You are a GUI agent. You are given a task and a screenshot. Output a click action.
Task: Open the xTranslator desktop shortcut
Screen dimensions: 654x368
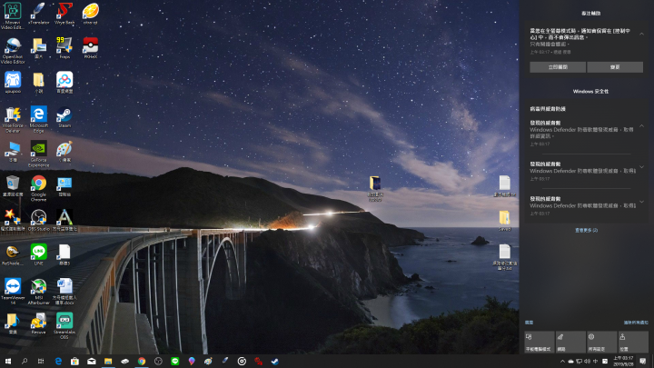point(38,14)
